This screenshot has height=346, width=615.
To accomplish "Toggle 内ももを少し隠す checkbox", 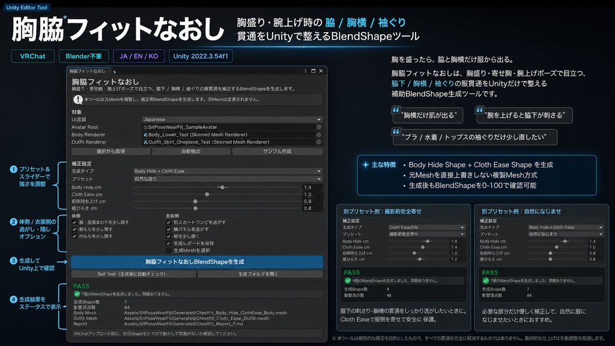I will pyautogui.click(x=74, y=236).
